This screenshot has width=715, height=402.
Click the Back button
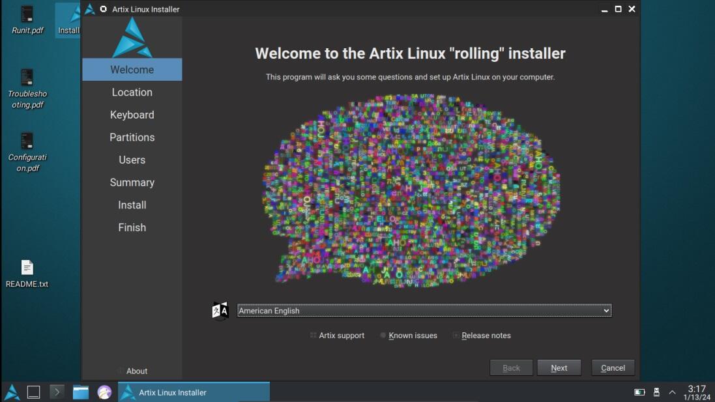point(511,368)
